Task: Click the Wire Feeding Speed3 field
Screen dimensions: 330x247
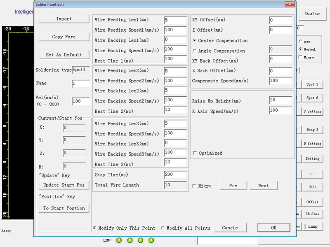Action: point(175,133)
